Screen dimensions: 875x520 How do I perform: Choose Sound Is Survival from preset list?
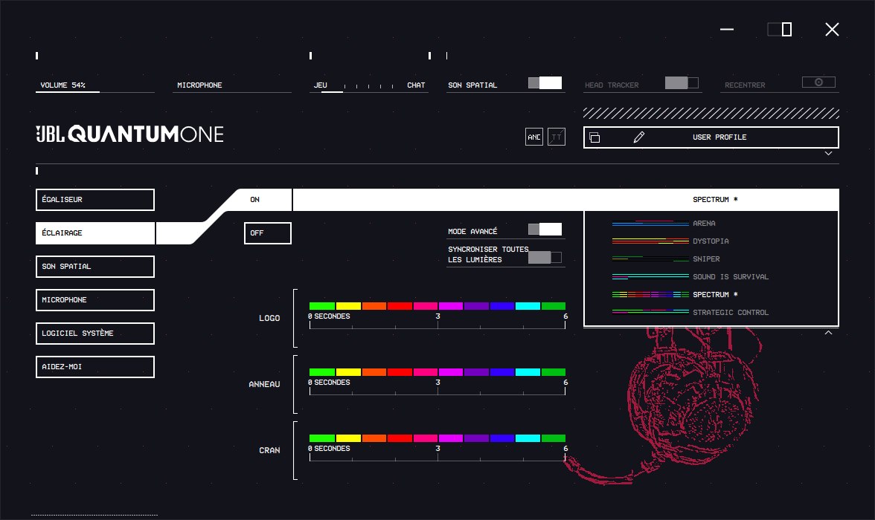731,277
